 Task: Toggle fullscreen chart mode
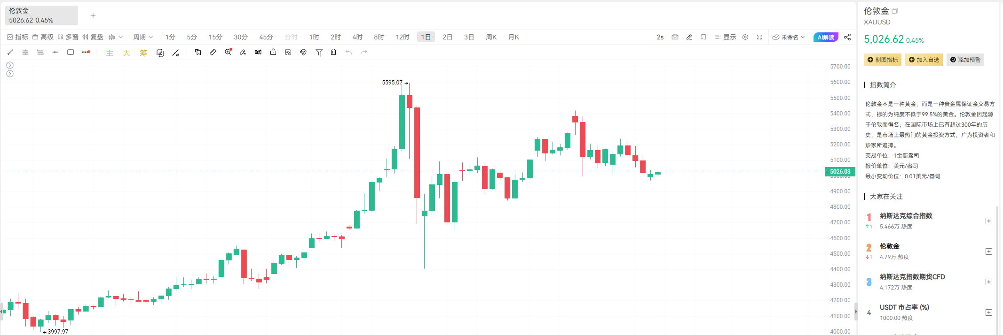[x=759, y=37]
